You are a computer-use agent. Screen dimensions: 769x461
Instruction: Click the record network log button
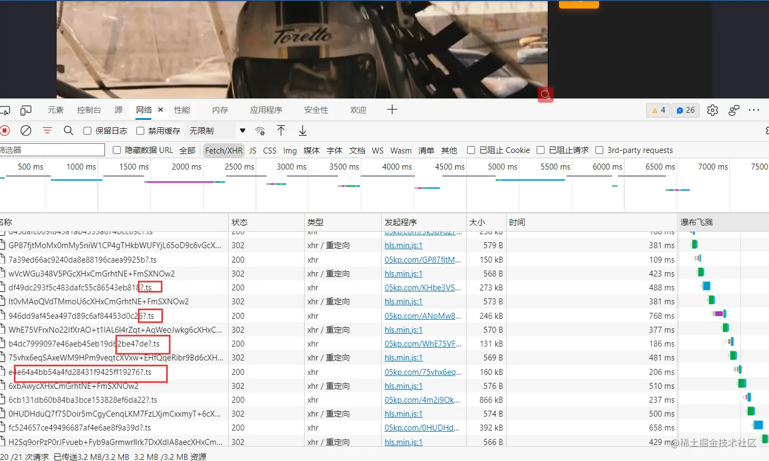pos(5,130)
